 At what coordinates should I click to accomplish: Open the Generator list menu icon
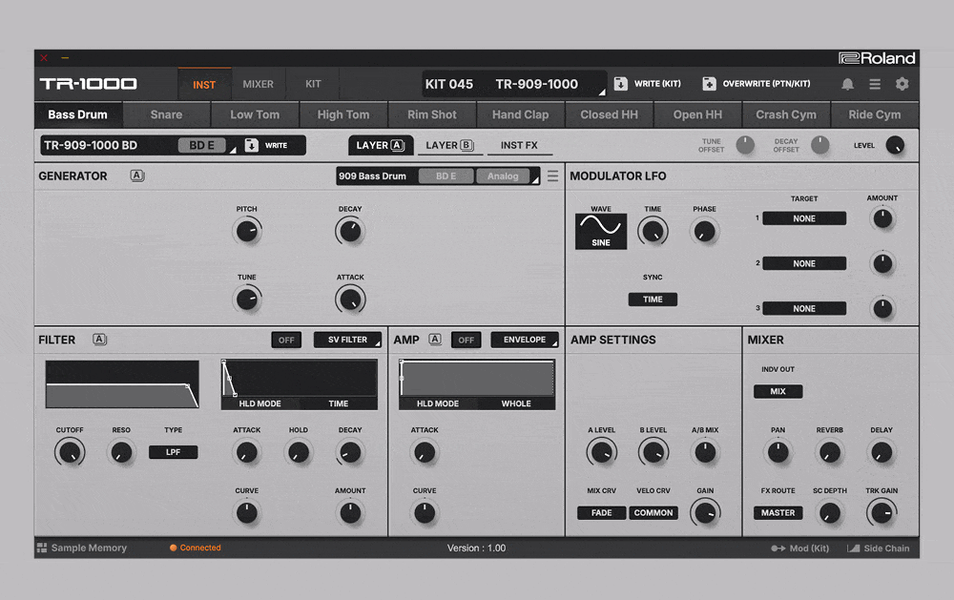tap(552, 176)
